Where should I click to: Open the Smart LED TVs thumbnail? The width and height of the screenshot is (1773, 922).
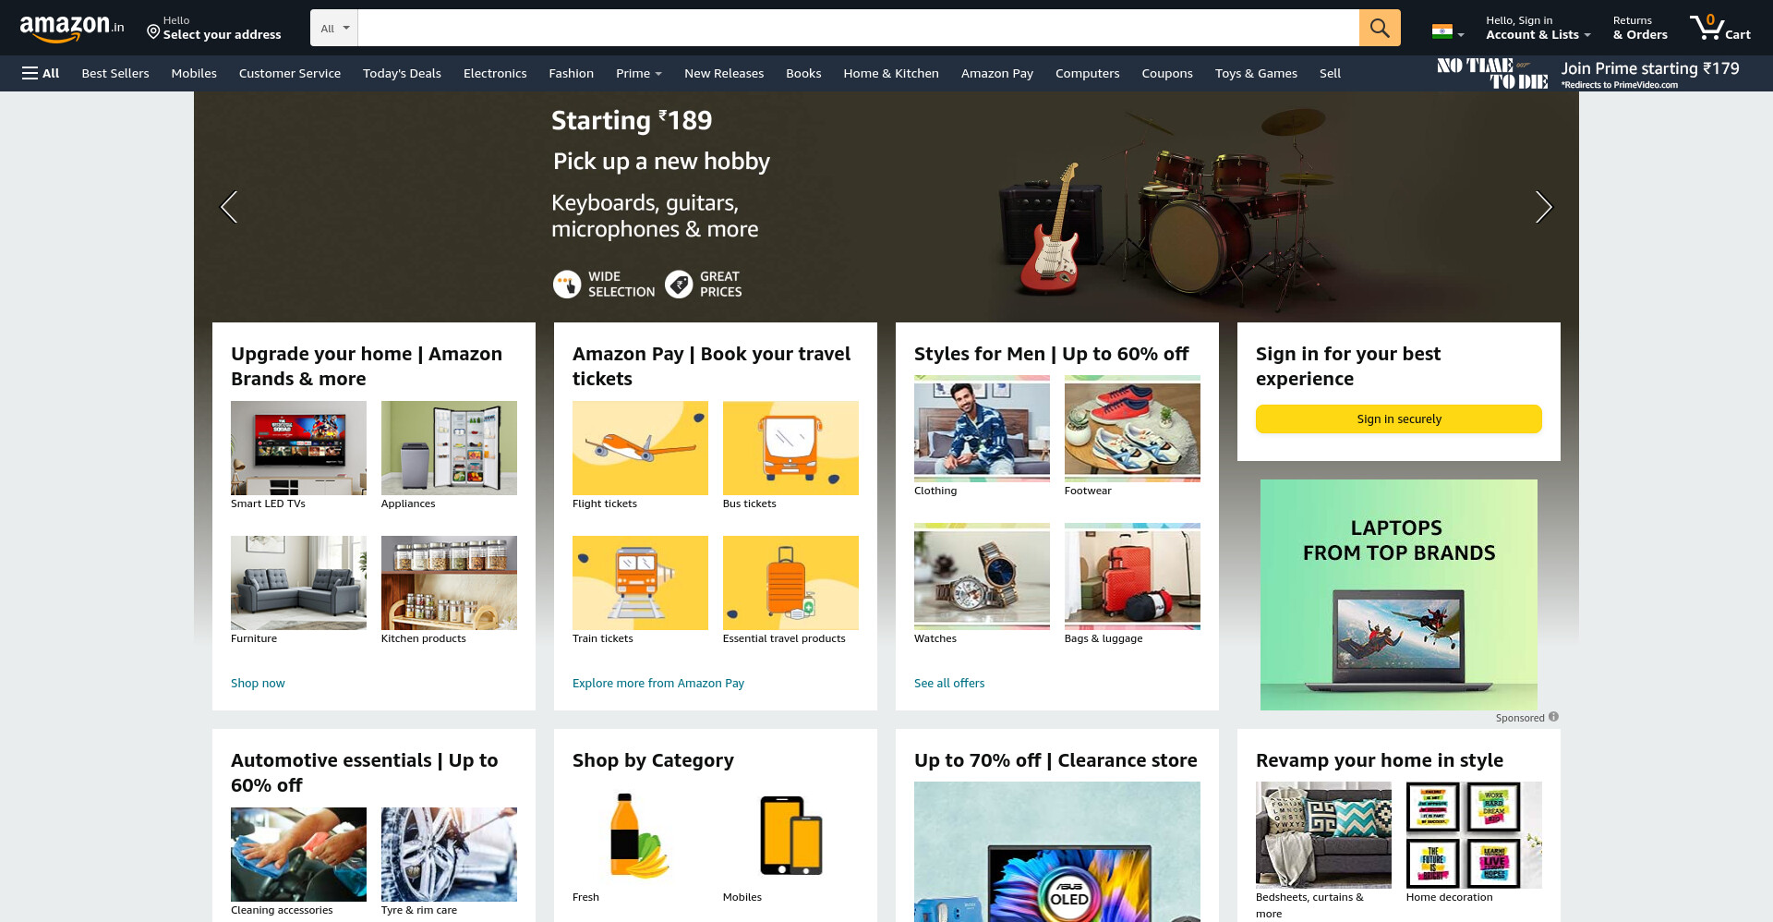pos(298,448)
